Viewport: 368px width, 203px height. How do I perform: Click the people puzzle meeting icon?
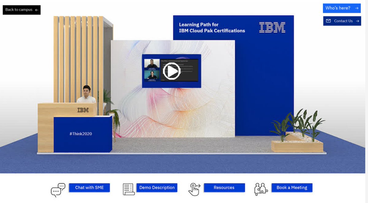click(261, 189)
